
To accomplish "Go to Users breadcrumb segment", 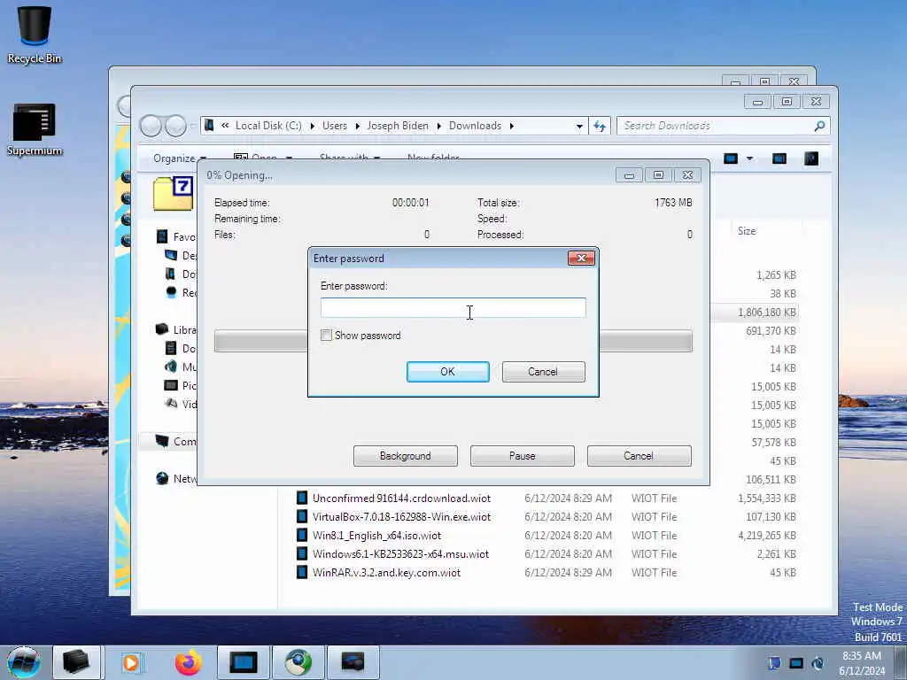I will click(334, 126).
